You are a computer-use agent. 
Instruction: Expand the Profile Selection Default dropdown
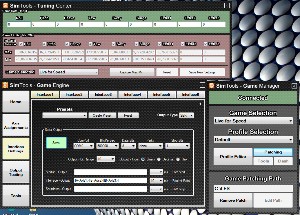pyautogui.click(x=253, y=140)
